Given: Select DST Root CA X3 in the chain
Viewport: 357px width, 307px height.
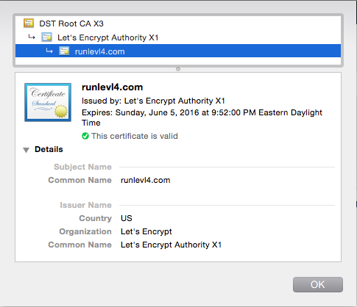Looking at the screenshot, I should coord(71,24).
